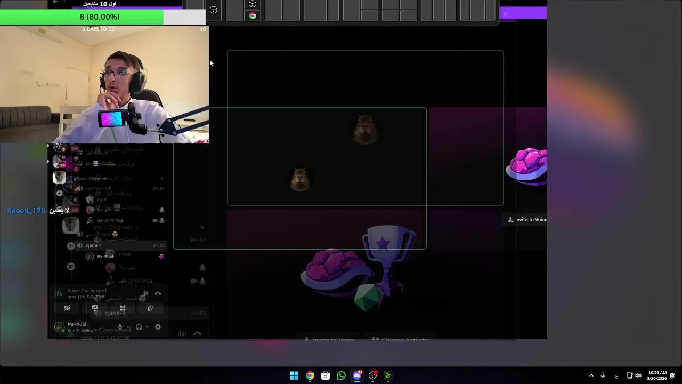The height and width of the screenshot is (384, 682).
Task: Open the volume control in tray
Action: click(638, 375)
